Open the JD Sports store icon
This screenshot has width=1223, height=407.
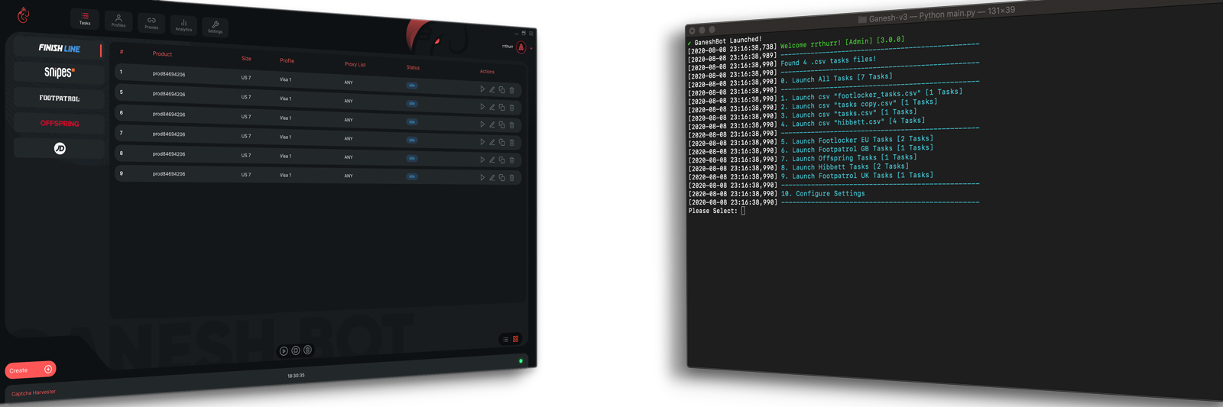pyautogui.click(x=60, y=148)
